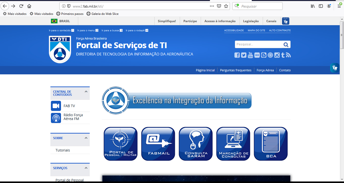The height and width of the screenshot is (183, 344).
Task: Focus the browser Pesquisar search box
Action: pyautogui.click(x=257, y=6)
